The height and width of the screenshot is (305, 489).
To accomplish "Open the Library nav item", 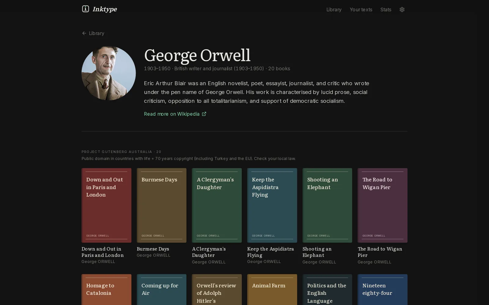I will 334,9.
